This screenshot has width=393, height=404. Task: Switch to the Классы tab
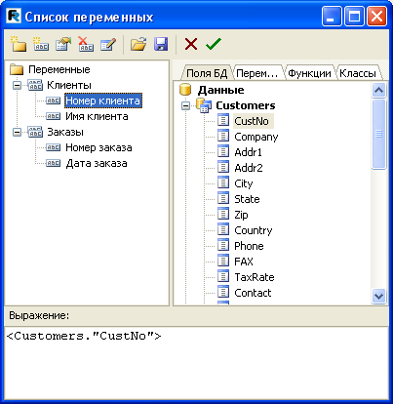pyautogui.click(x=358, y=73)
